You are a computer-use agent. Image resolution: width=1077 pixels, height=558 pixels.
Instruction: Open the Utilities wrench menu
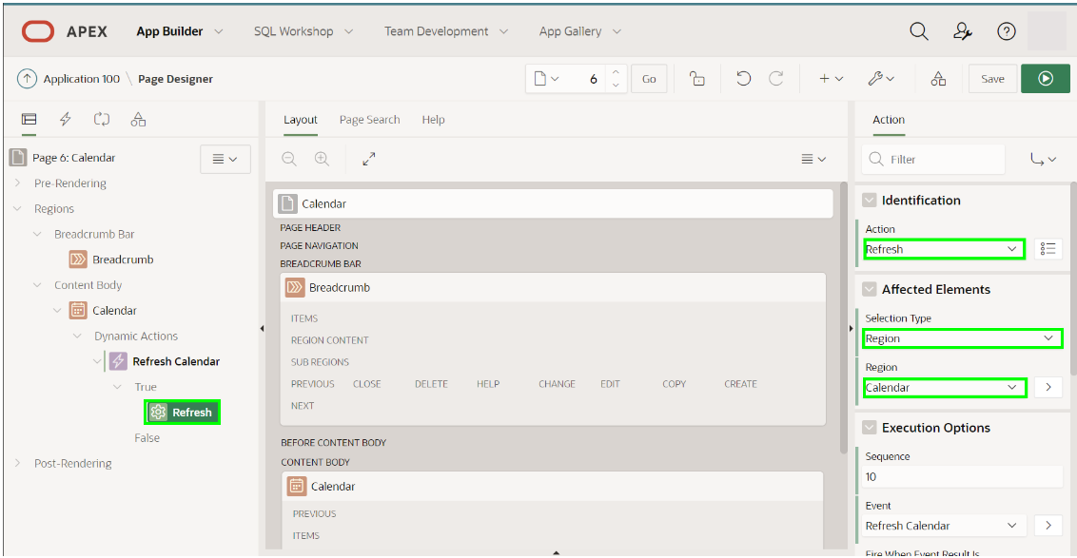[881, 79]
